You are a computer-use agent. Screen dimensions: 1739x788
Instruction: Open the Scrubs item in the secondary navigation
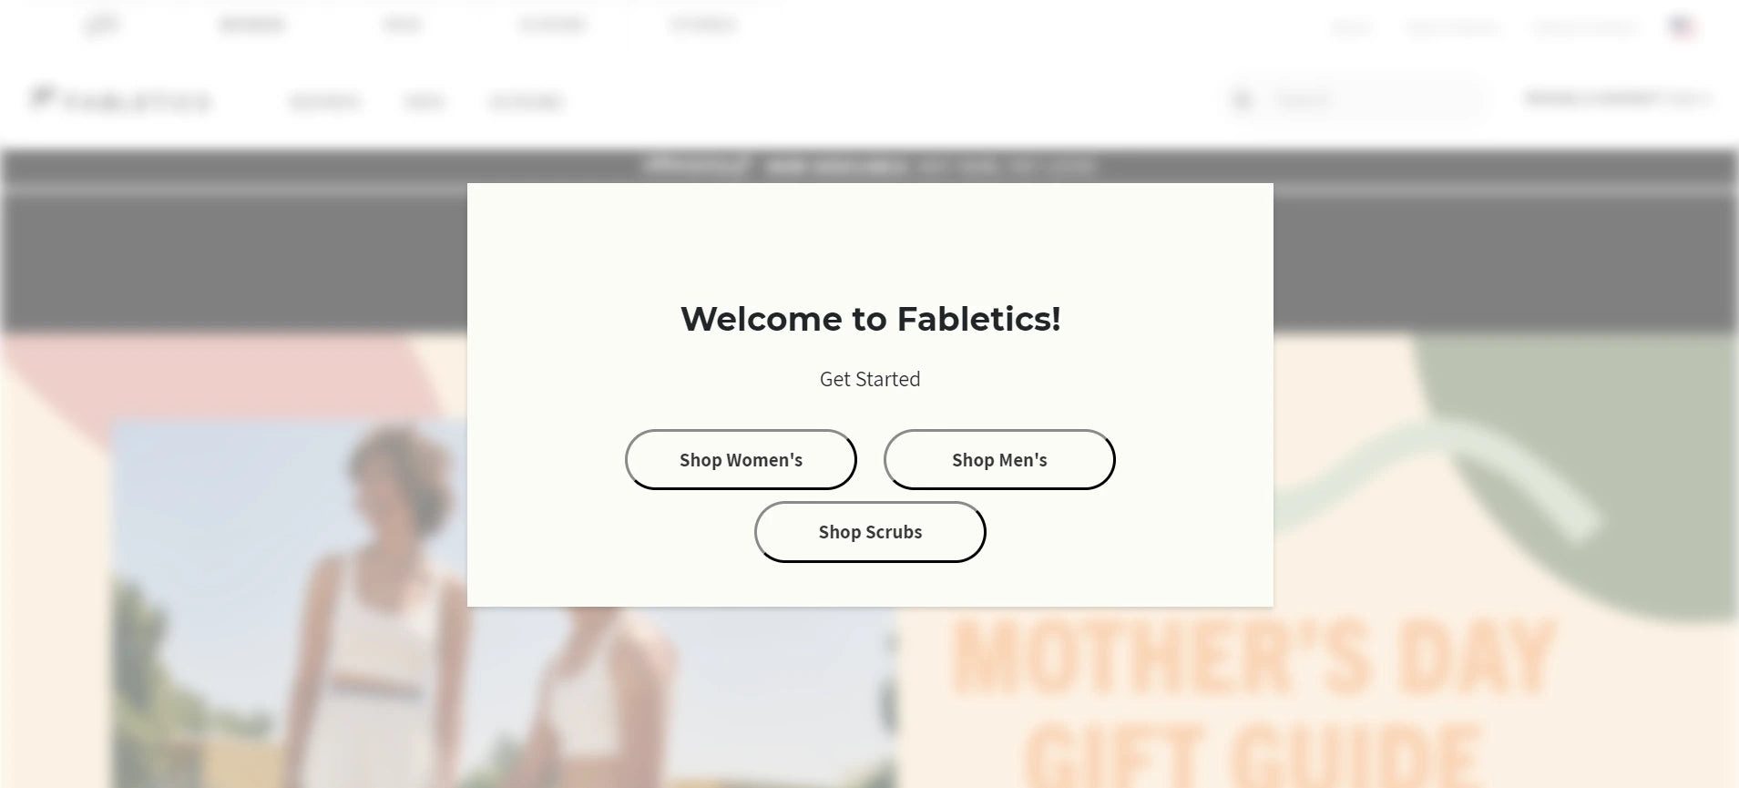[x=527, y=101]
